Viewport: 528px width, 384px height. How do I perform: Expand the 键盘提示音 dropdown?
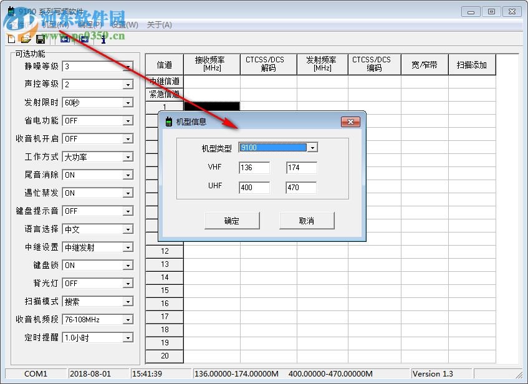click(x=128, y=211)
